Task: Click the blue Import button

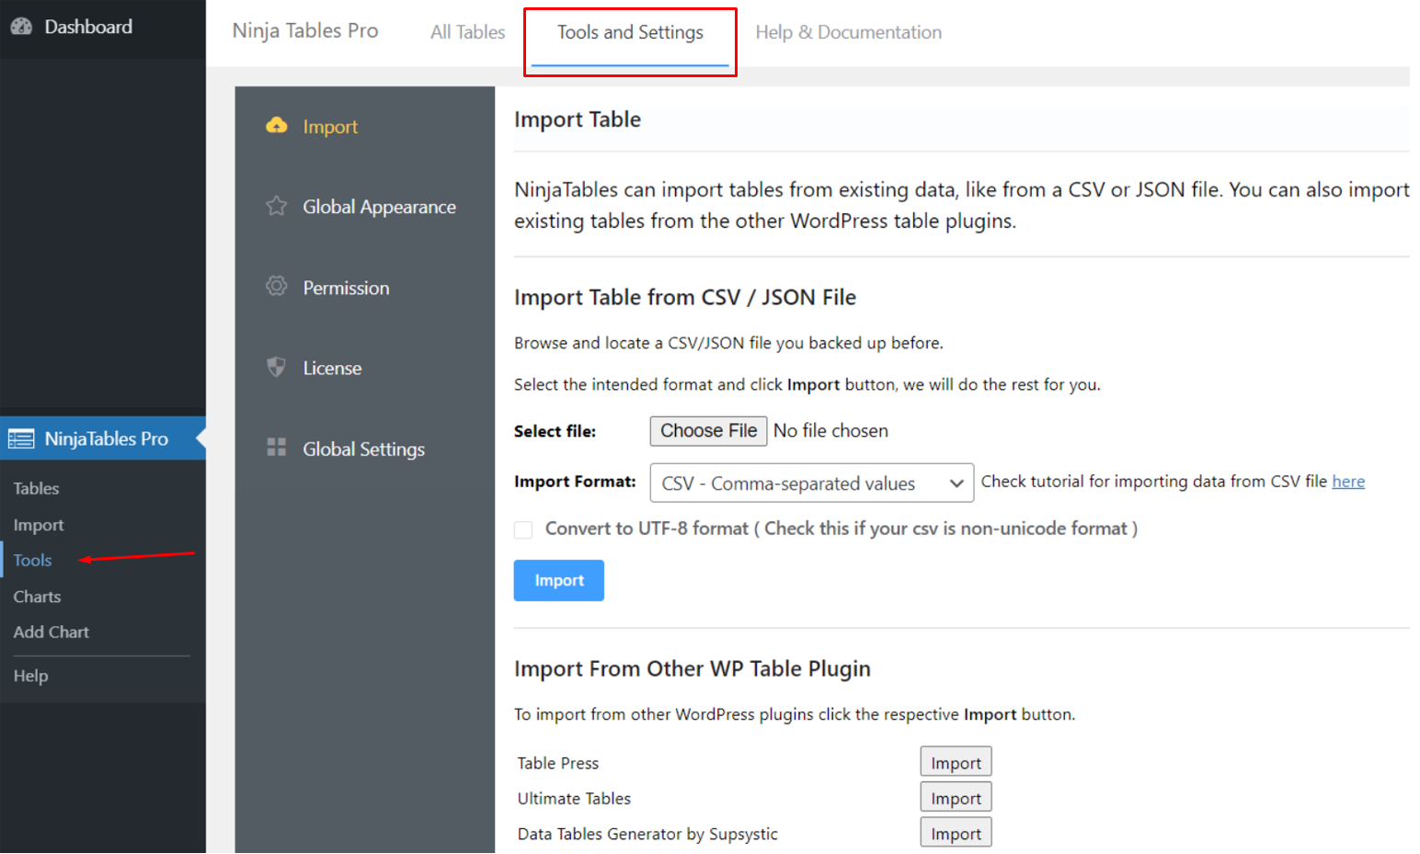Action: click(x=559, y=580)
